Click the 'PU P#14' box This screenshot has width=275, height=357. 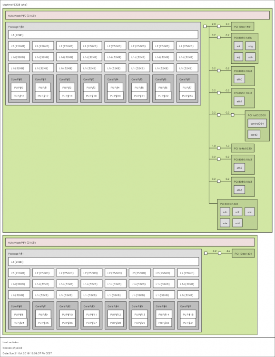point(164,315)
